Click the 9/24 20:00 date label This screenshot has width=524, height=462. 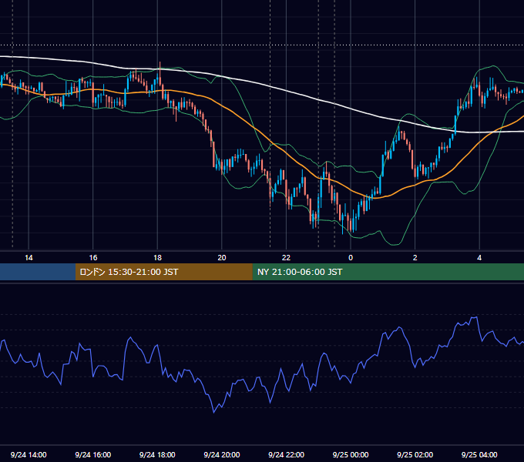pyautogui.click(x=222, y=454)
